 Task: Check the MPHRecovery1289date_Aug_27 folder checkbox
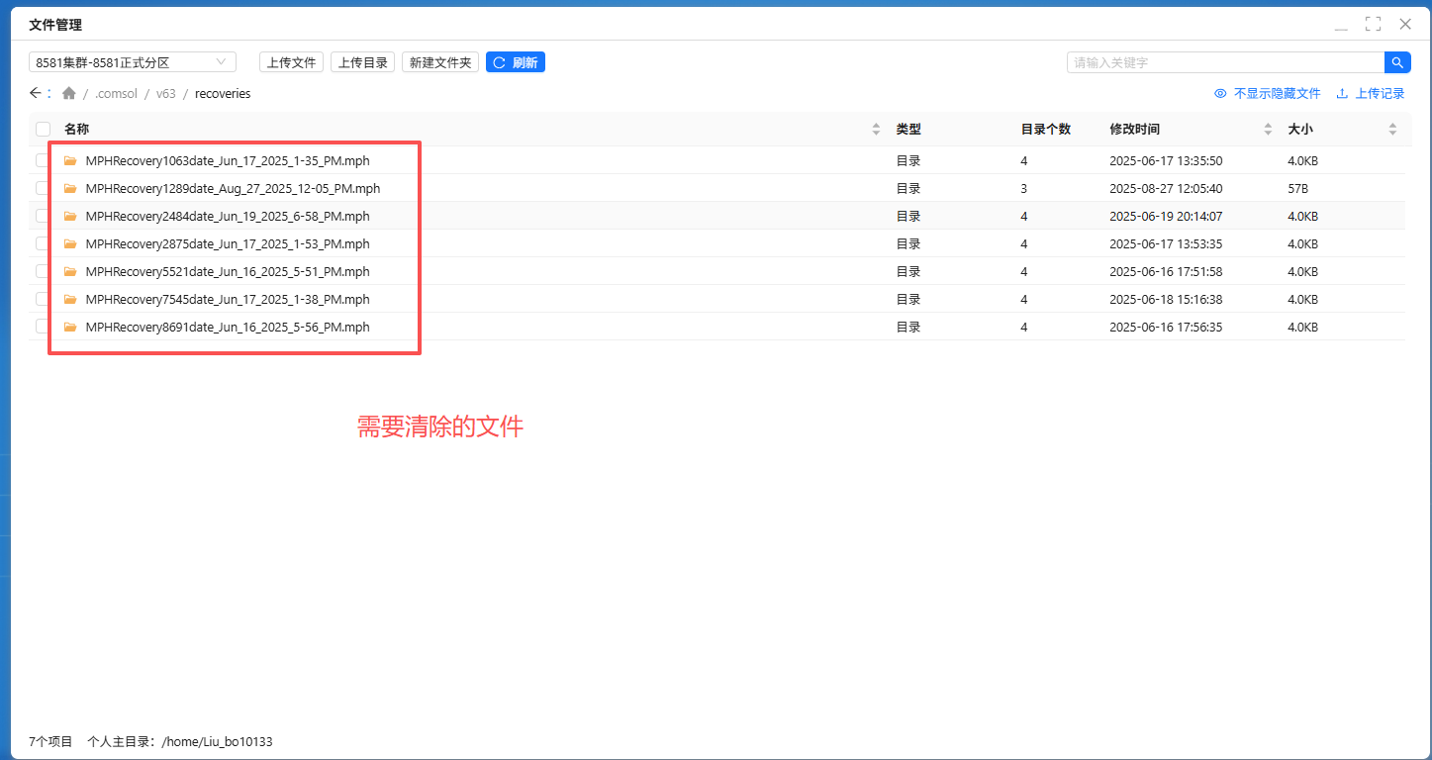coord(43,188)
